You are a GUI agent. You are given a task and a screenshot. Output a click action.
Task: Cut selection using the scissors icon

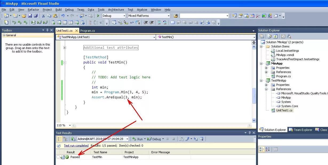click(43, 16)
